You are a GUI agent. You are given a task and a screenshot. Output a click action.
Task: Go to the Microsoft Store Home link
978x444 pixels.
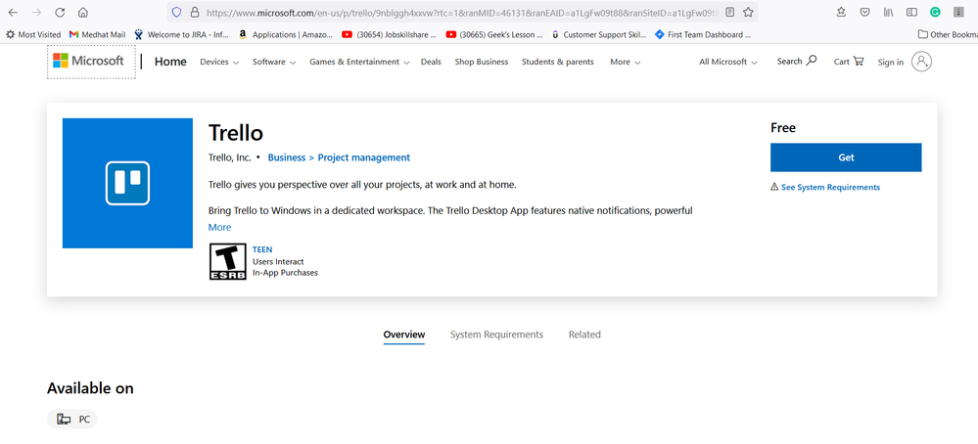(x=170, y=62)
